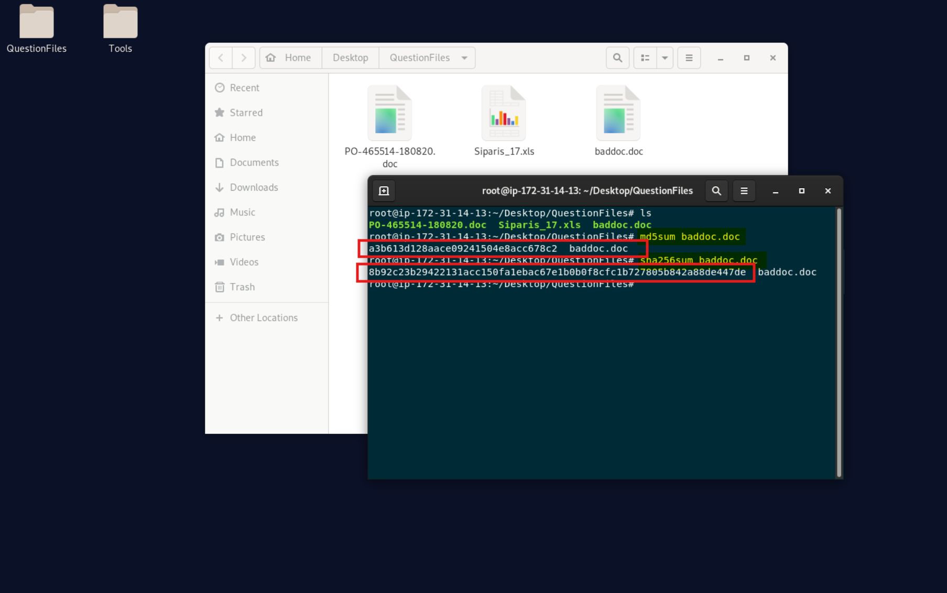Go forward in file manager

pyautogui.click(x=244, y=58)
